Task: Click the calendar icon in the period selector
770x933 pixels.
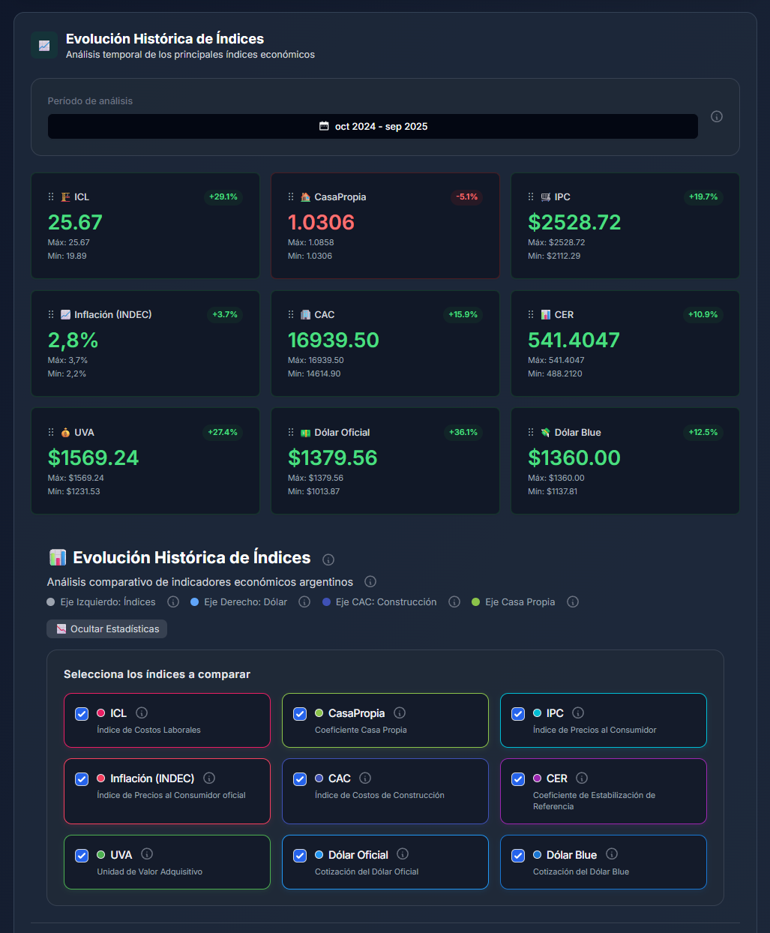Action: point(325,126)
